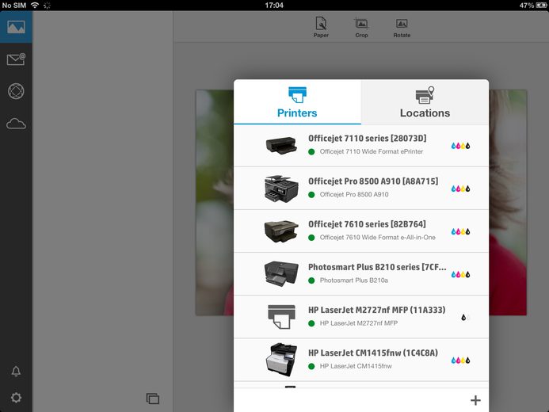Tap generic printer icon for LaserJet M2727nf

tap(281, 317)
